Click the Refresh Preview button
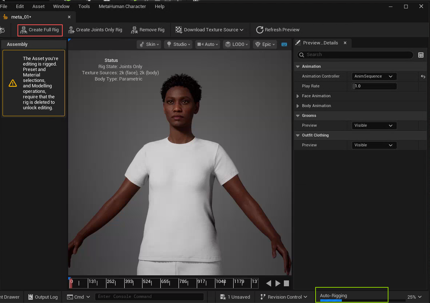The image size is (430, 303). coord(278,30)
